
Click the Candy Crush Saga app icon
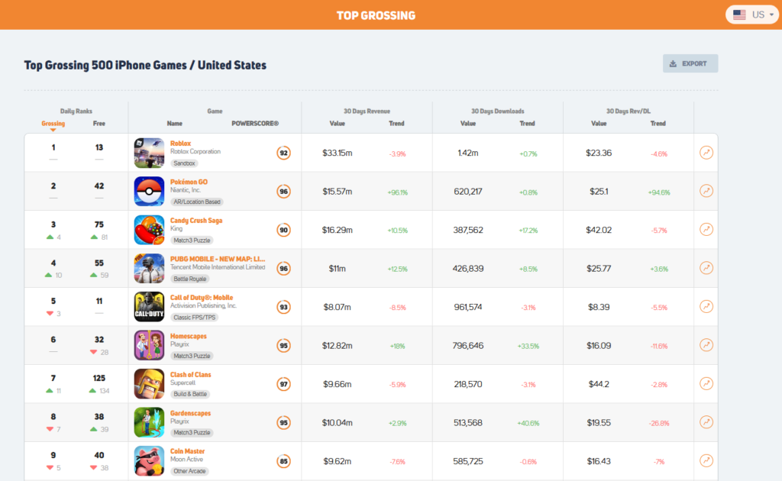(x=149, y=230)
